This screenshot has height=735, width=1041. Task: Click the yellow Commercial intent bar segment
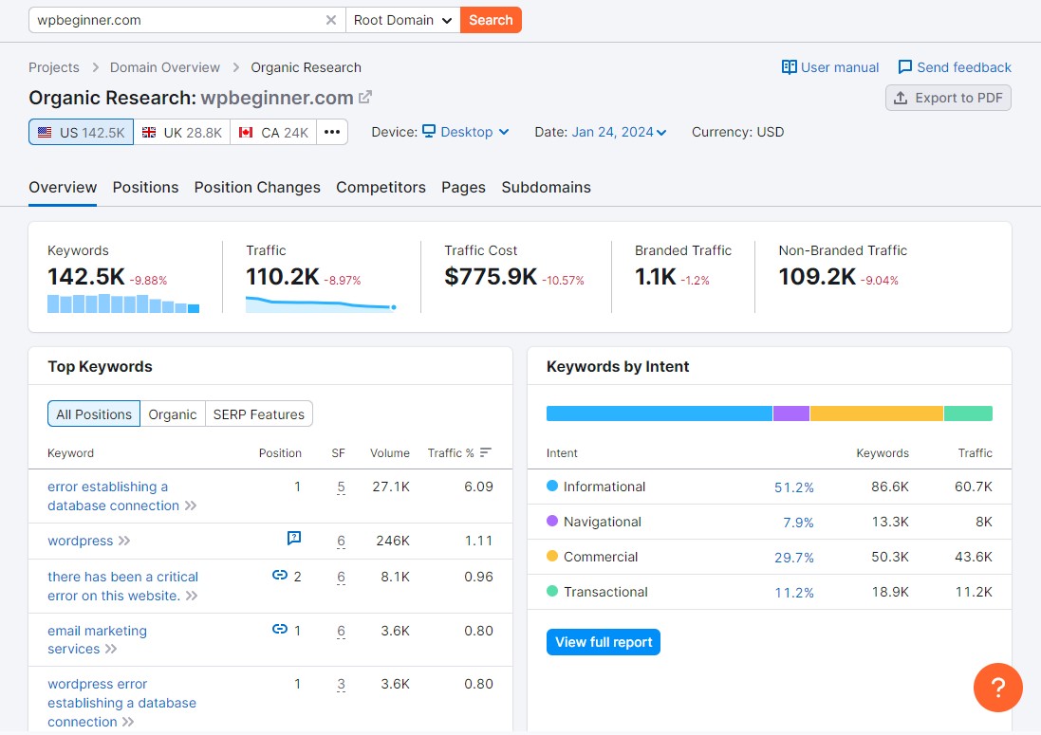[876, 413]
